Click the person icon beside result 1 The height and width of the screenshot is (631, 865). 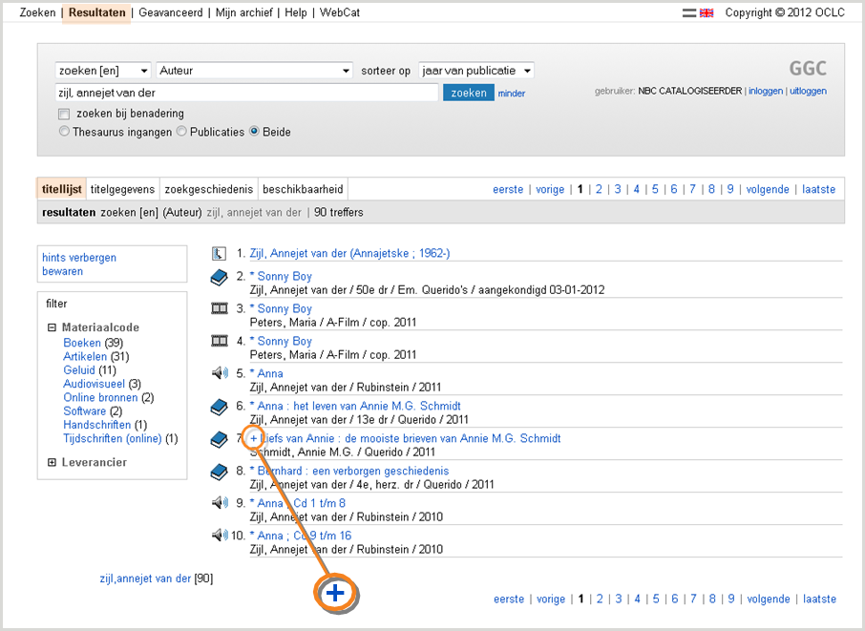click(219, 254)
